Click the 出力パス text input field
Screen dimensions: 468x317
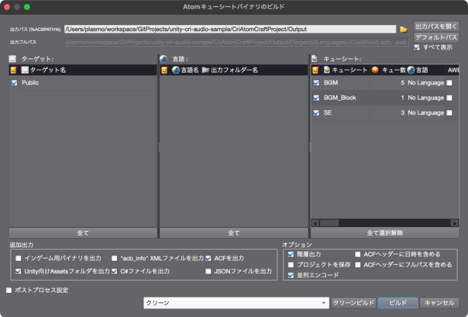pos(230,29)
